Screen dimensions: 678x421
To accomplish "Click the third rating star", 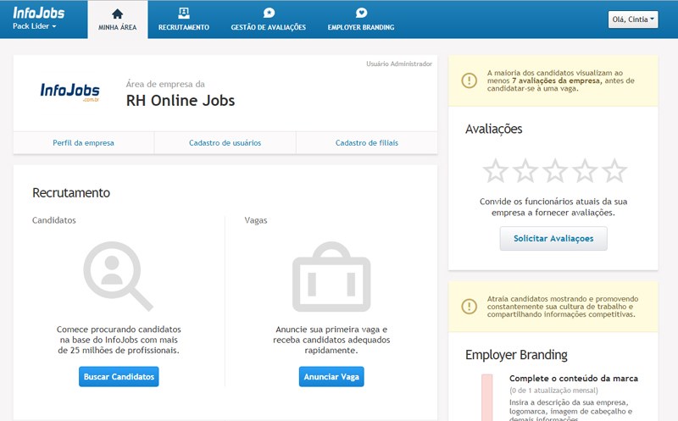I will coord(555,171).
